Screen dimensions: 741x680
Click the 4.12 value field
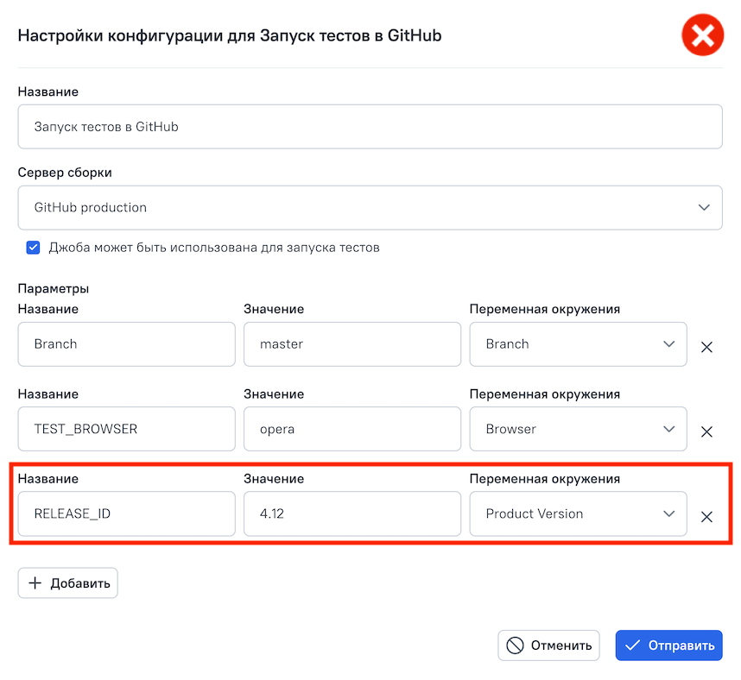point(351,513)
